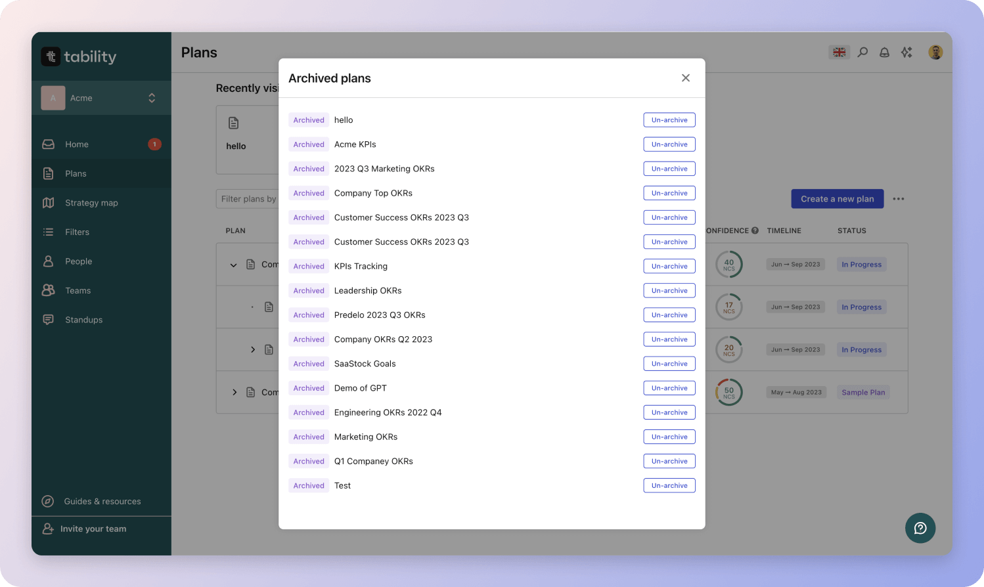Open the three-dots menu beside Create a new plan
Viewport: 984px width, 587px height.
(x=899, y=199)
